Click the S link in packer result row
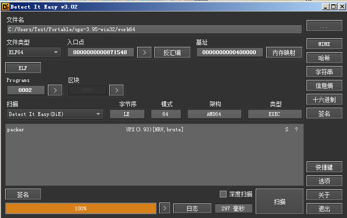 pyautogui.click(x=287, y=129)
